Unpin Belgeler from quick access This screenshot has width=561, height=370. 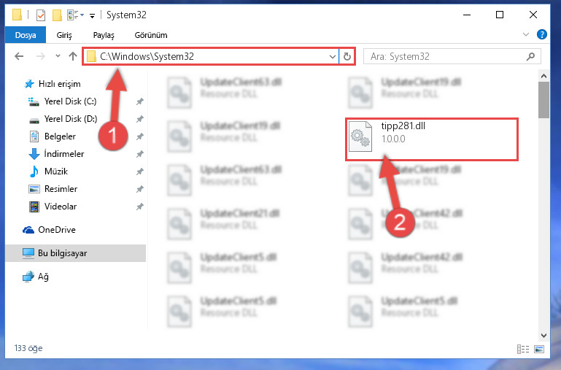[139, 136]
